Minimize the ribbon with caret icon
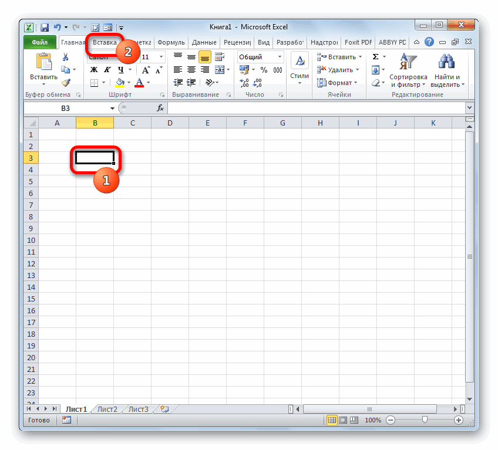The height and width of the screenshot is (450, 498). coord(417,42)
